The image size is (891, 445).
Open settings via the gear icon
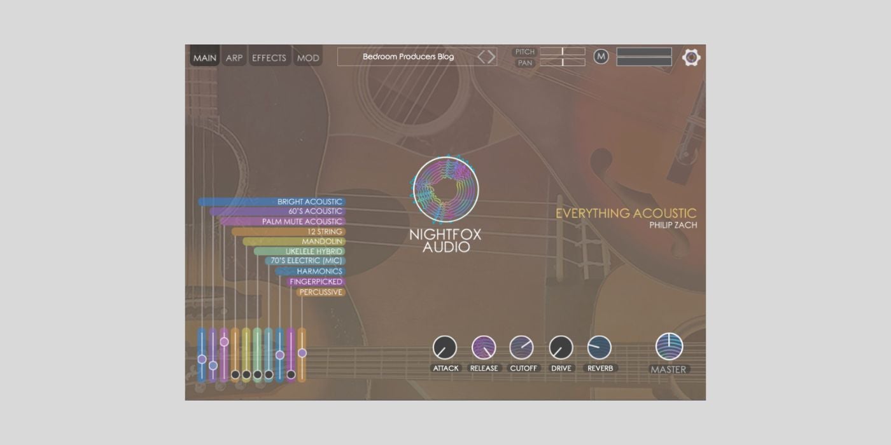[x=691, y=57]
